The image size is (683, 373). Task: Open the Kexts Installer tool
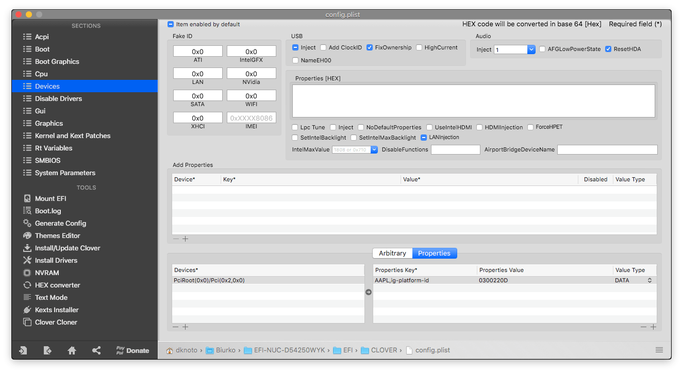pos(57,310)
